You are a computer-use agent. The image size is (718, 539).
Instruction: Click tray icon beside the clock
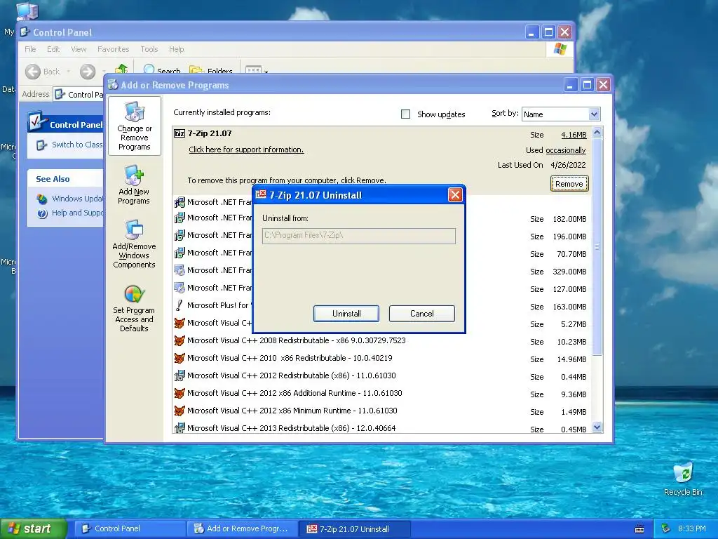tap(666, 529)
